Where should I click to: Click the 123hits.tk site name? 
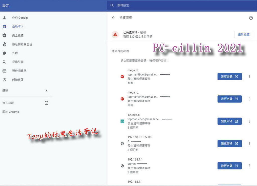coord(134,115)
